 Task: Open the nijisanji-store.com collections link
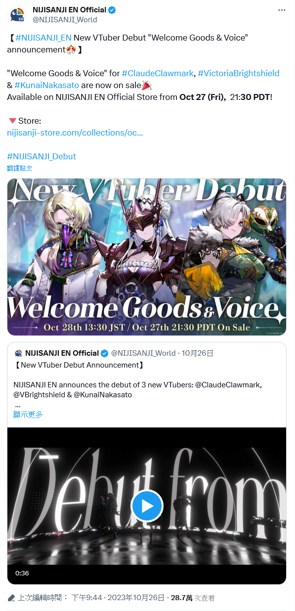coord(75,133)
